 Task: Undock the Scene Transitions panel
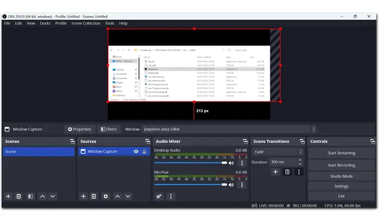coord(302,142)
